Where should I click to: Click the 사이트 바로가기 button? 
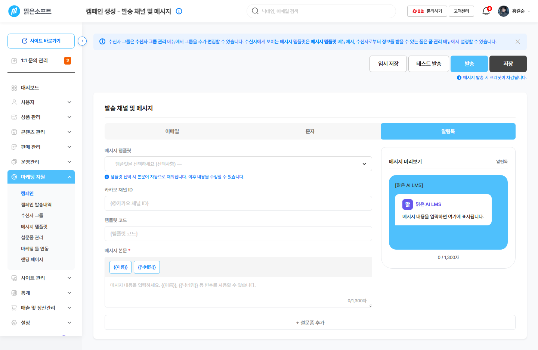(41, 41)
